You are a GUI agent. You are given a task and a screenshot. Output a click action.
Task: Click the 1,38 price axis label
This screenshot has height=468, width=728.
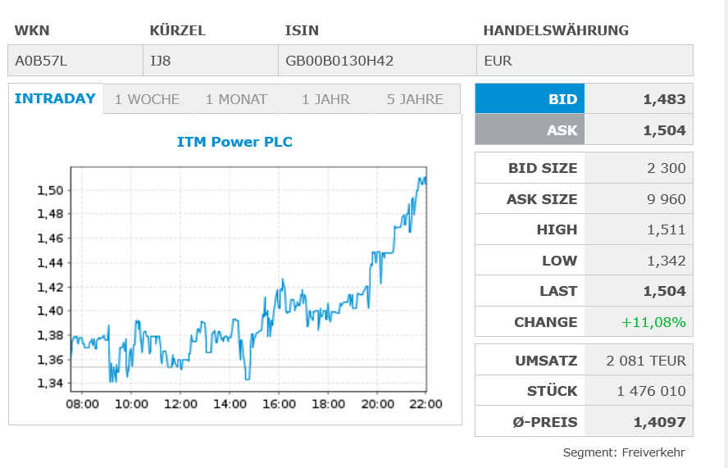[50, 334]
